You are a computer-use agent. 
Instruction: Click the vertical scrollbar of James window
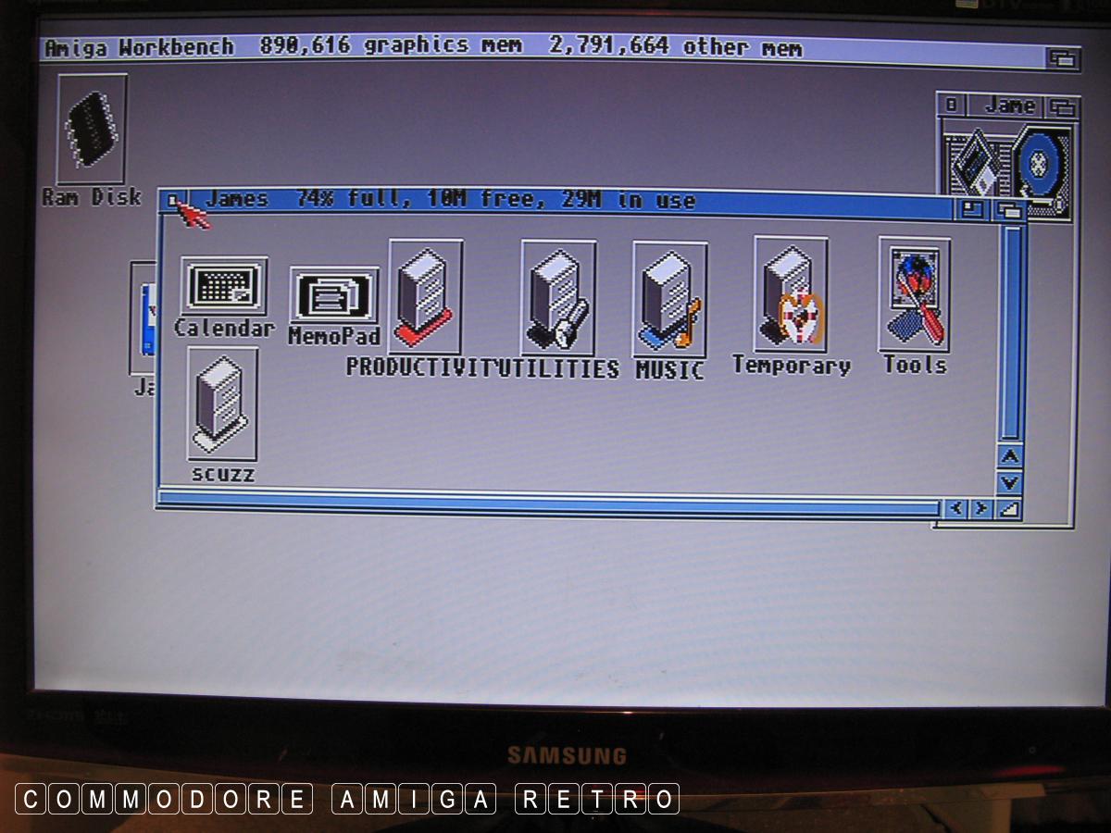(1010, 333)
